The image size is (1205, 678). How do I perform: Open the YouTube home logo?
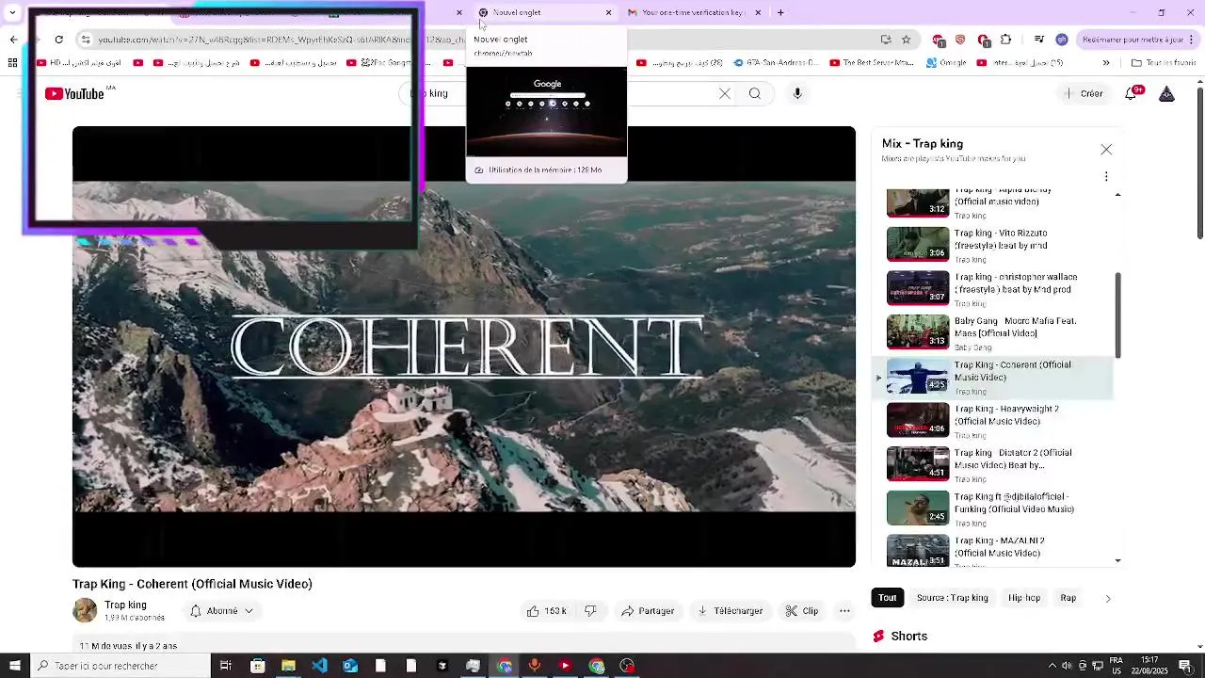click(x=74, y=93)
